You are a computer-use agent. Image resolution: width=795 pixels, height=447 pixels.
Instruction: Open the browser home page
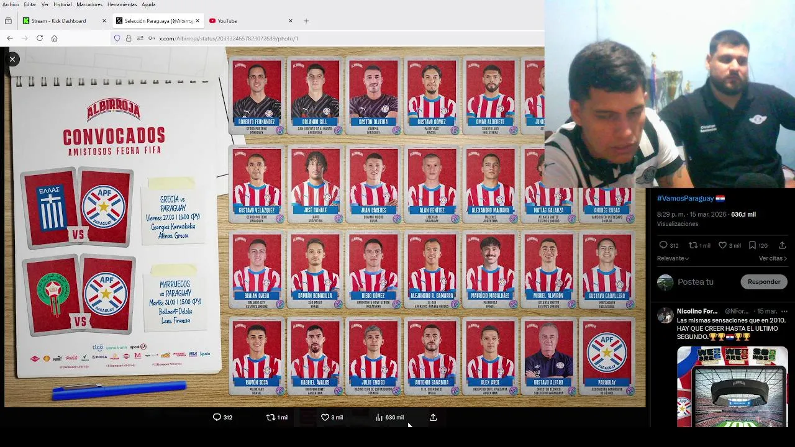[x=55, y=38]
